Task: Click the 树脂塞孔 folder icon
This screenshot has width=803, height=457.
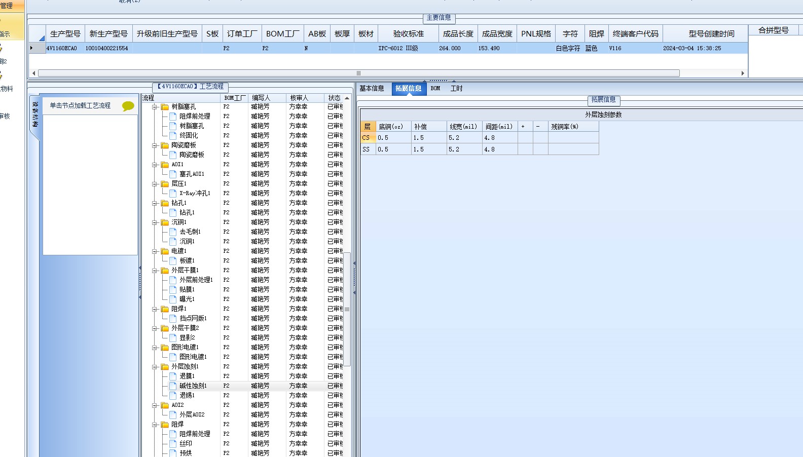Action: pyautogui.click(x=165, y=107)
